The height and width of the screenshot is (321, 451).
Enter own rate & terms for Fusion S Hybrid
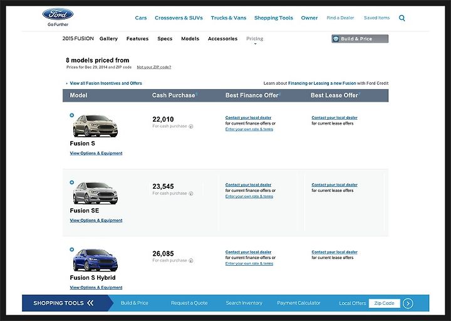pos(249,263)
